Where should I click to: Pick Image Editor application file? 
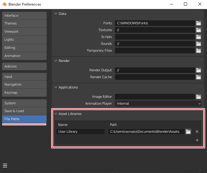tap(198, 97)
